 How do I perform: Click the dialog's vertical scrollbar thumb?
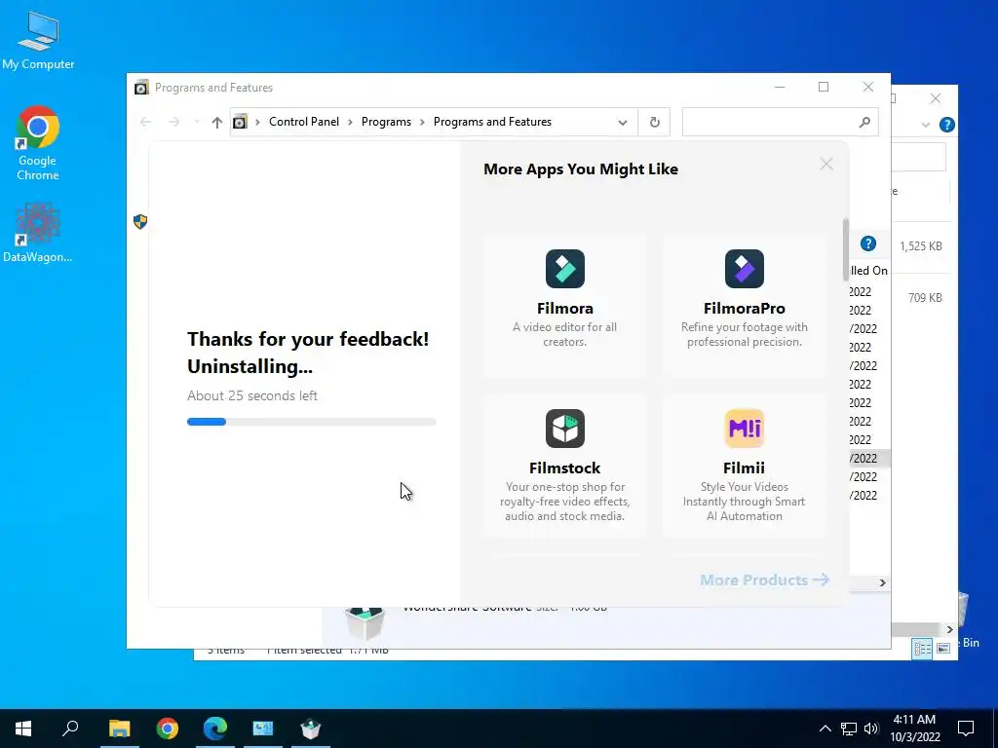846,249
